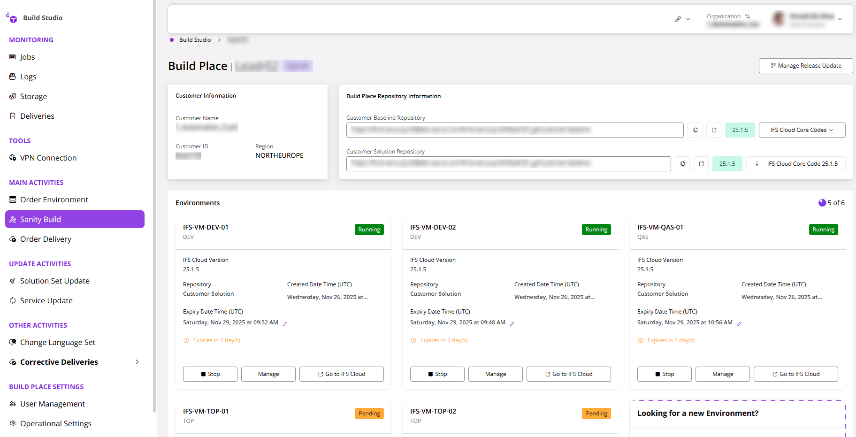
Task: Edit expiry date of IFS-VM-DEV-01
Action: (285, 323)
